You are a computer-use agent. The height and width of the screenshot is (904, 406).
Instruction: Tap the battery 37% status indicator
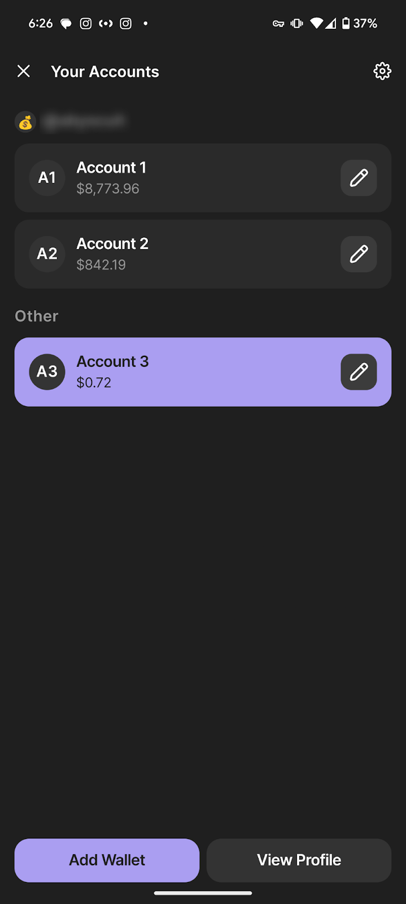359,23
